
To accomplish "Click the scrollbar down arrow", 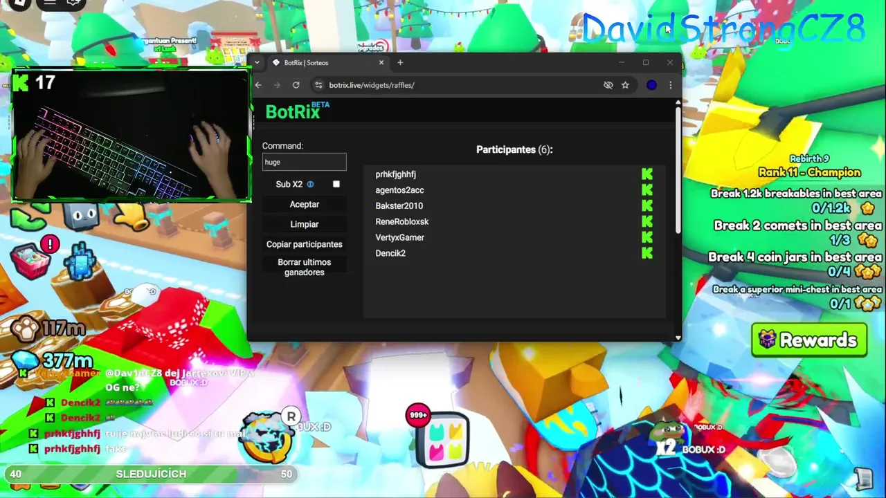I will (x=678, y=338).
